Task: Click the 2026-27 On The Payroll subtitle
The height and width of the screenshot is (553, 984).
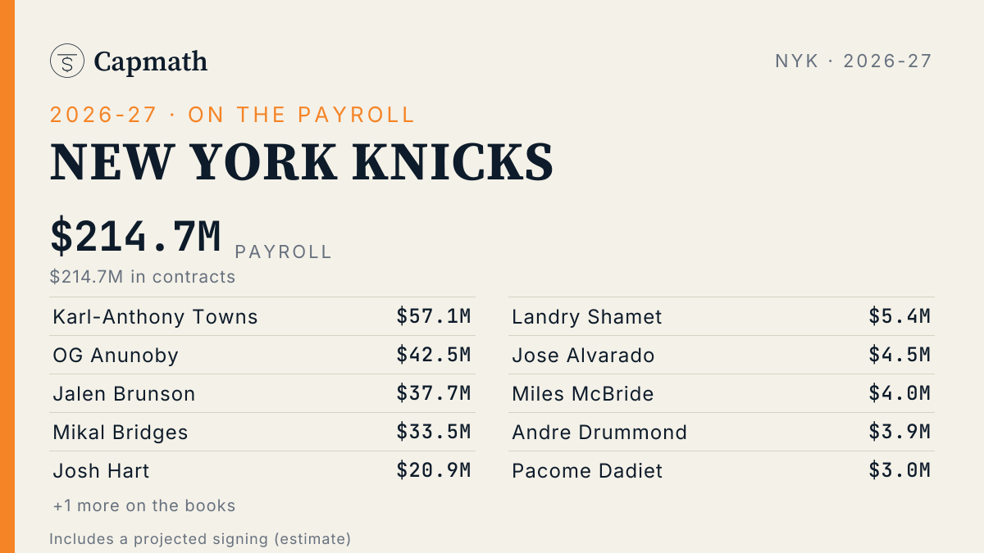Action: coord(233,115)
